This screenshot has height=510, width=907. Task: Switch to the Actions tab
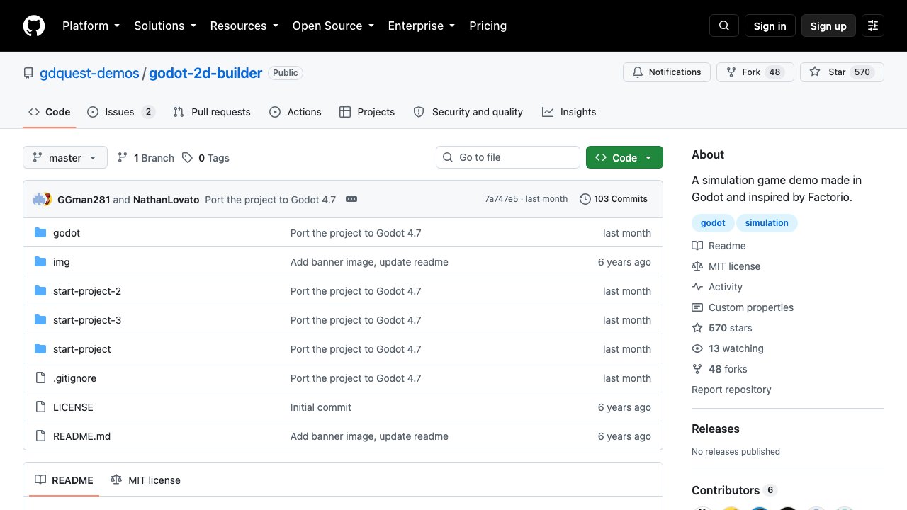pyautogui.click(x=295, y=112)
